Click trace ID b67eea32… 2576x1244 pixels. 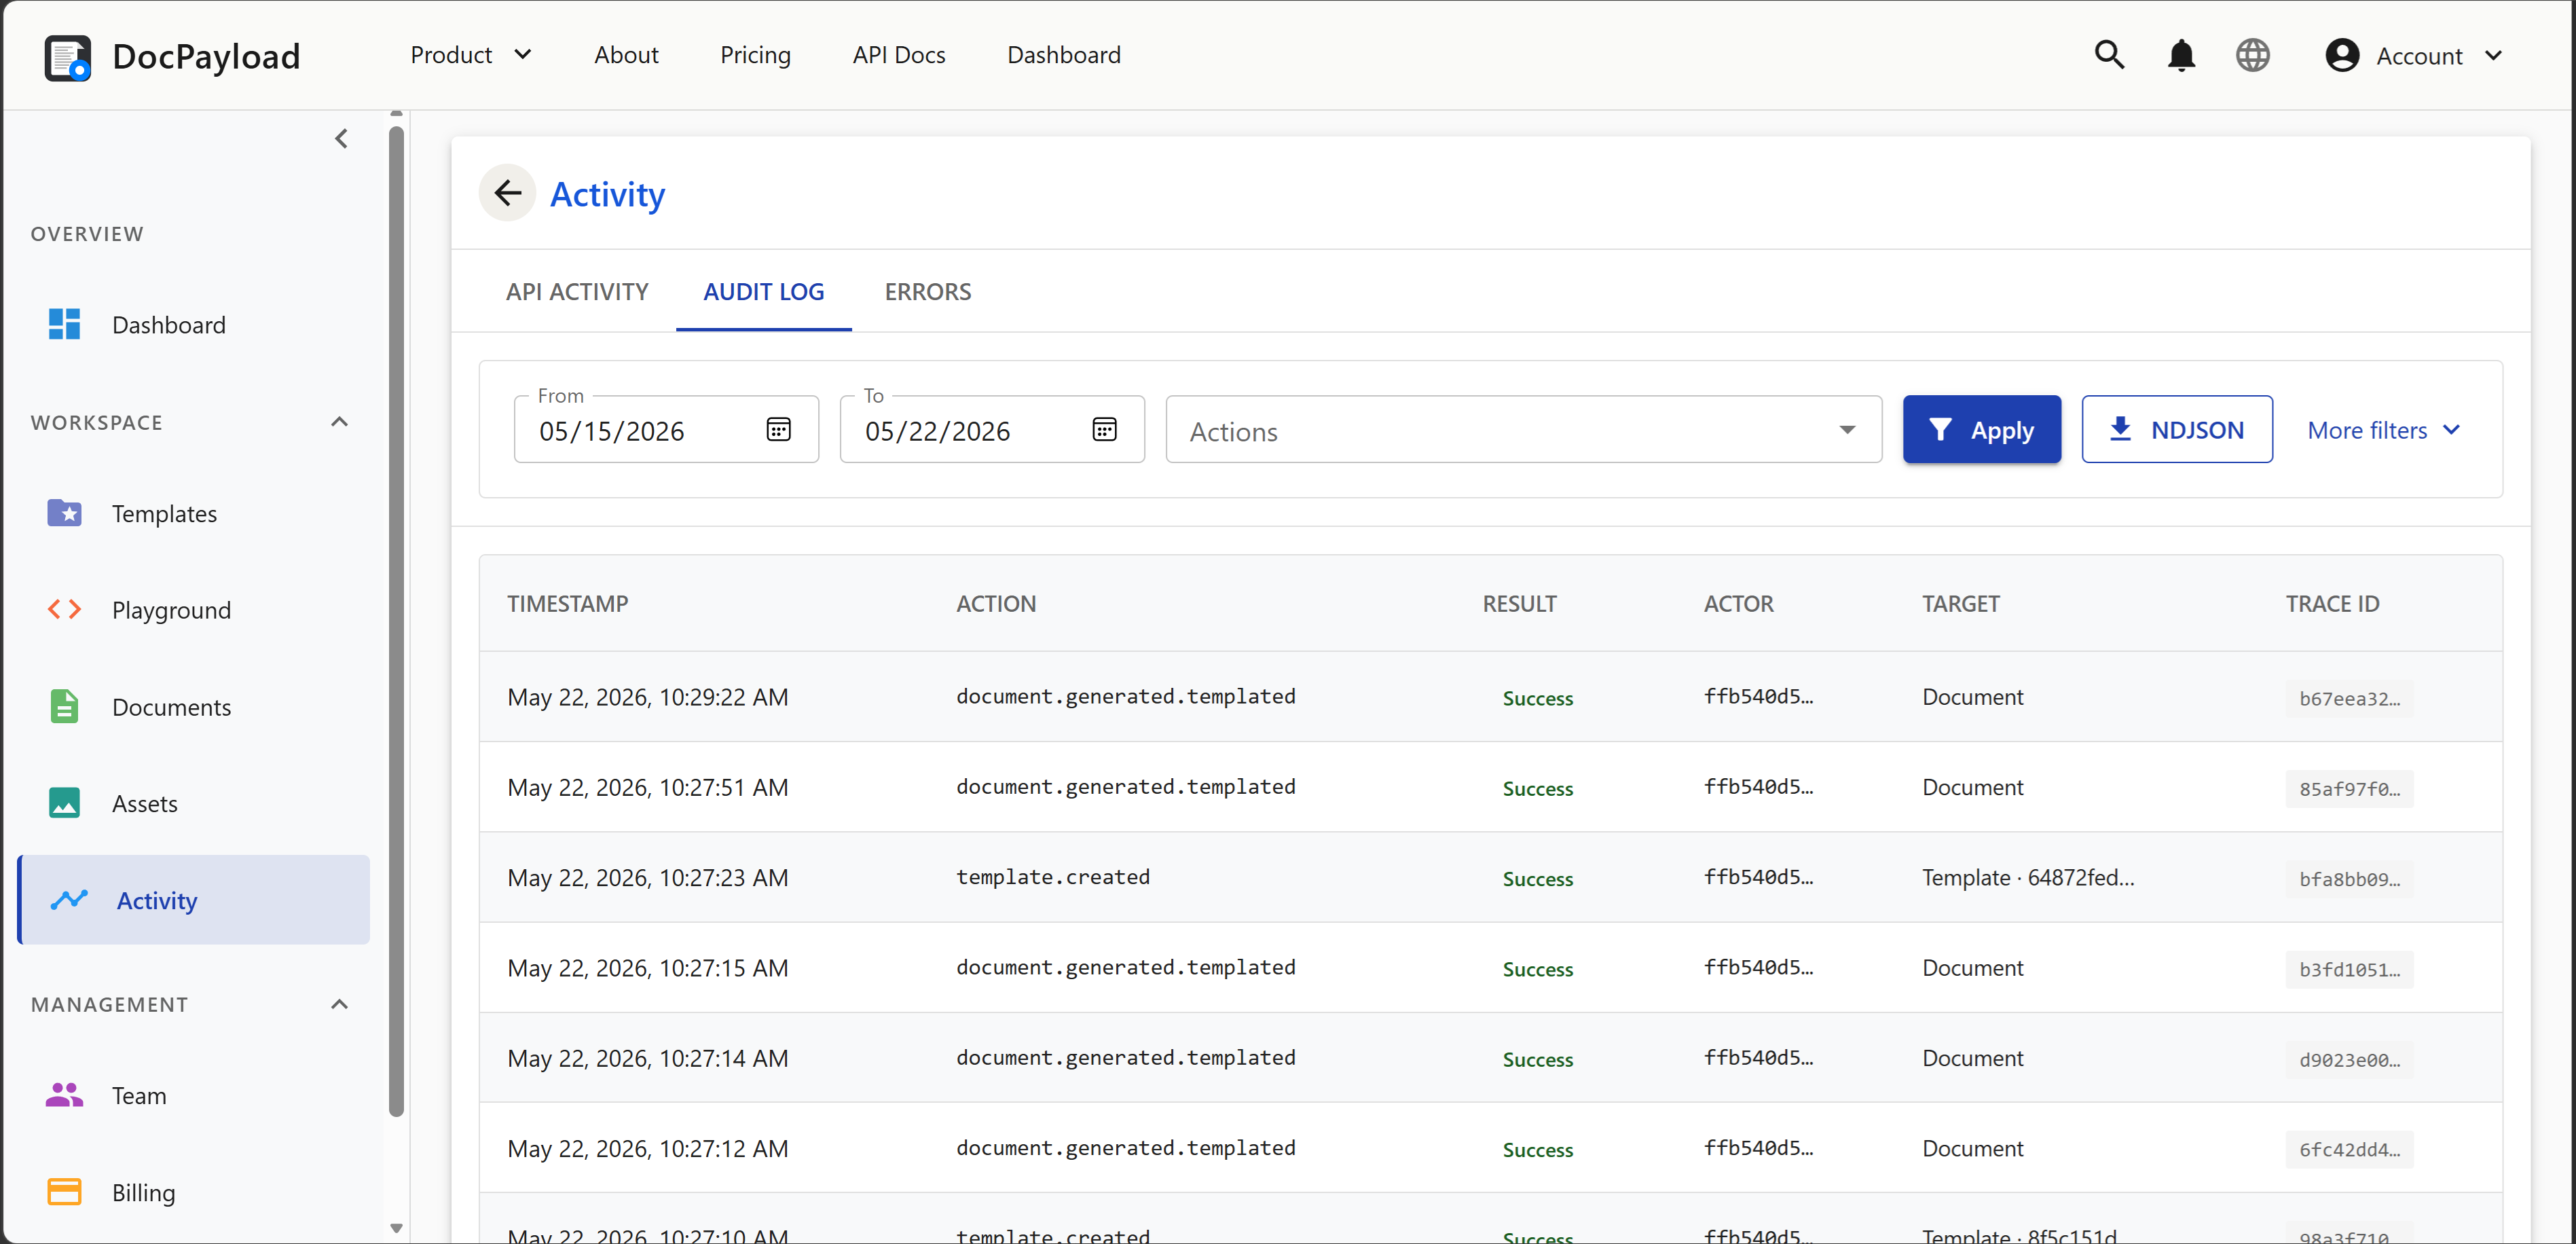pos(2349,698)
